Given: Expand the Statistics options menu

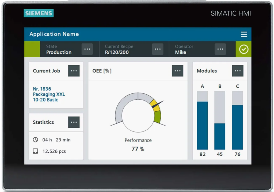Looking at the screenshot, I should [74, 122].
